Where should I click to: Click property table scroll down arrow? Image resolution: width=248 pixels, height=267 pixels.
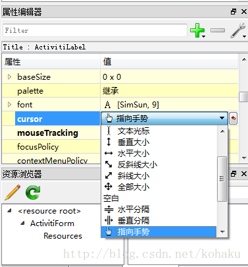(x=244, y=158)
